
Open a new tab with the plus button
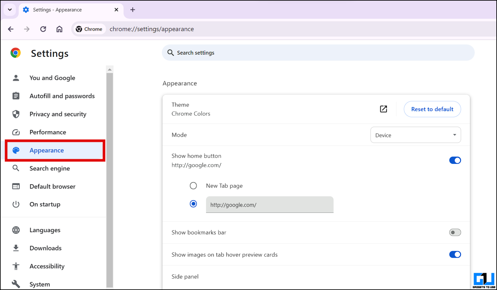point(133,9)
